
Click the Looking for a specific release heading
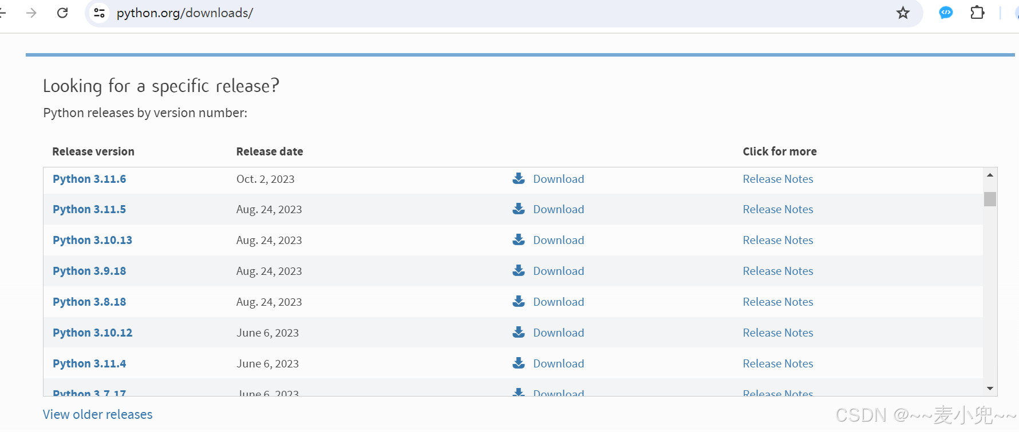pos(161,86)
